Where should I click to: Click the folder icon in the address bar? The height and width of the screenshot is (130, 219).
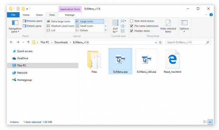tap(34, 42)
